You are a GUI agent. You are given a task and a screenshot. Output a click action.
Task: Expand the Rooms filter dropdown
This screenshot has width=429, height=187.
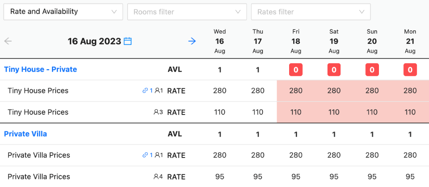[187, 12]
